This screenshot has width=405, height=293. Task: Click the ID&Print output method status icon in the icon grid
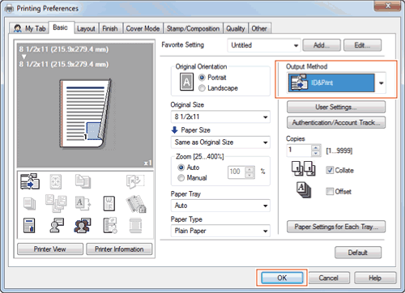(x=30, y=181)
